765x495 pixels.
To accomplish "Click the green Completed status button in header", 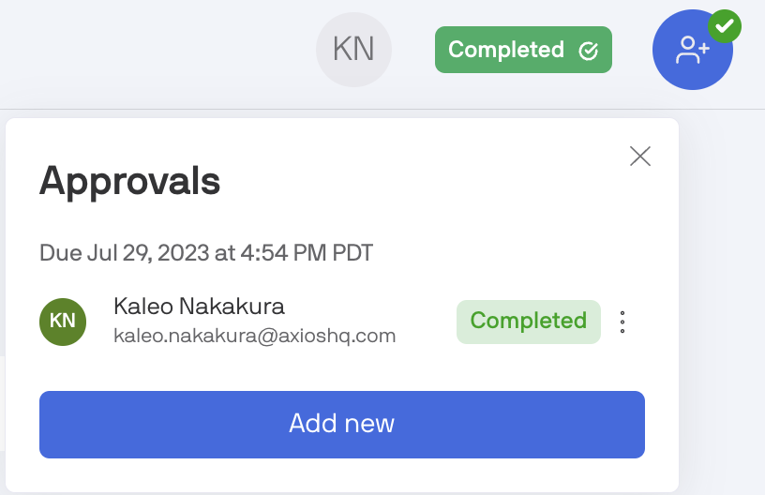I will tap(522, 50).
